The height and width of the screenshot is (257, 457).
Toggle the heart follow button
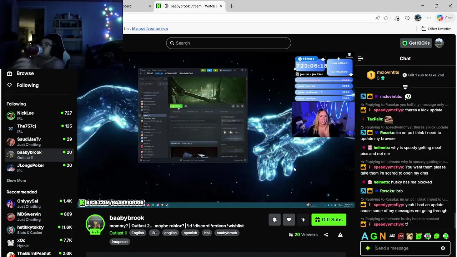click(289, 220)
